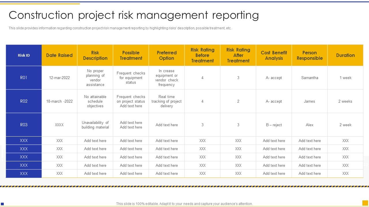This screenshot has height=207, width=369.
Task: Click the 'R03' risk ID cell
Action: [x=24, y=125]
